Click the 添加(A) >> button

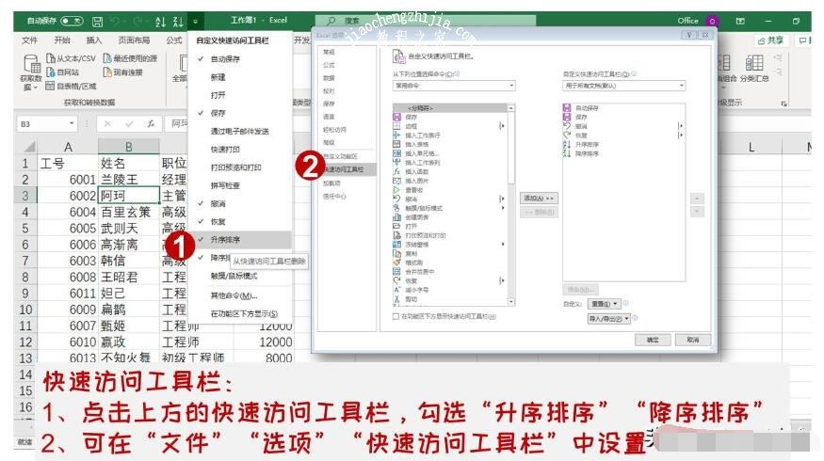pos(539,198)
